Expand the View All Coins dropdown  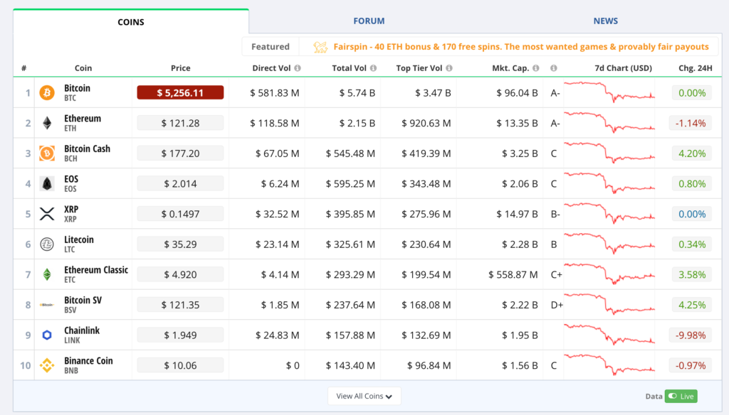[x=364, y=396]
